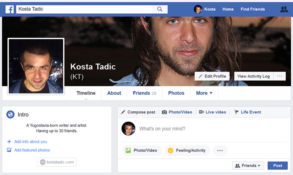Click the large profile picture thumbnail
The image size is (293, 175).
point(36,66)
